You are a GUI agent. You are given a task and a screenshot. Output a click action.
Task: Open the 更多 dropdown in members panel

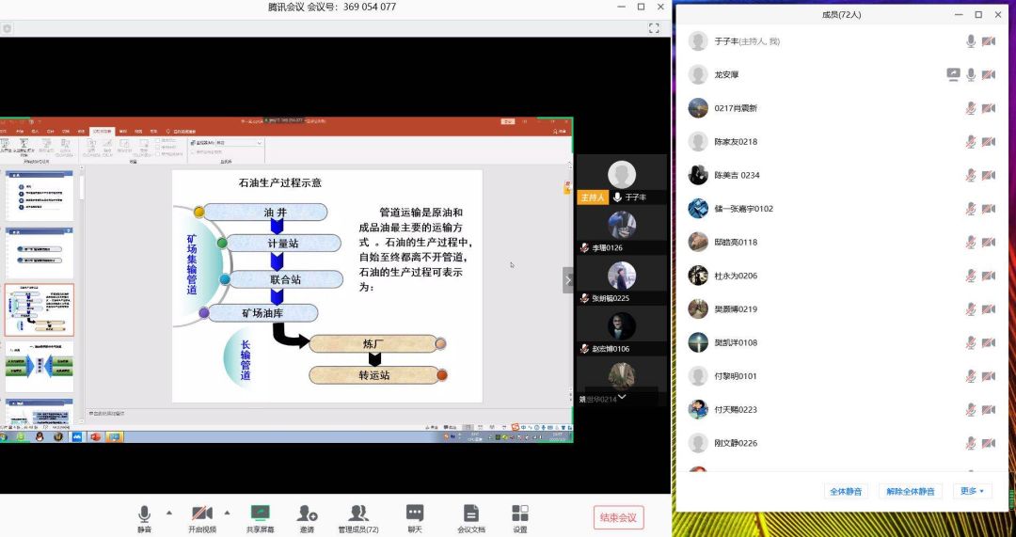972,491
